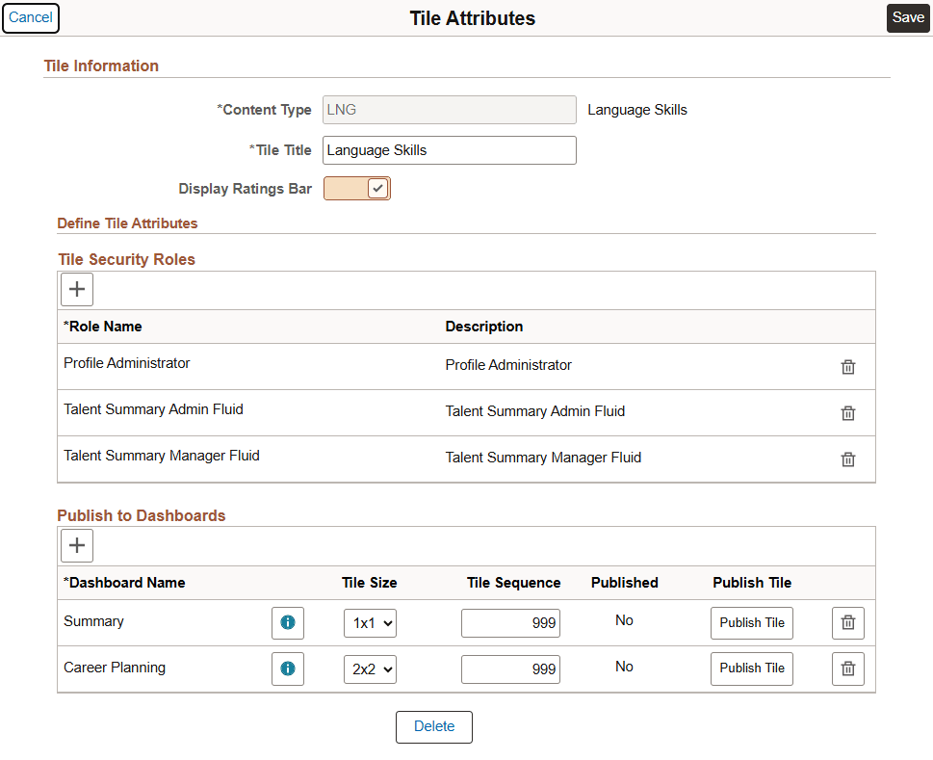Viewport: 933px width, 760px height.
Task: Delete the Career Planning dashboard row
Action: [848, 668]
